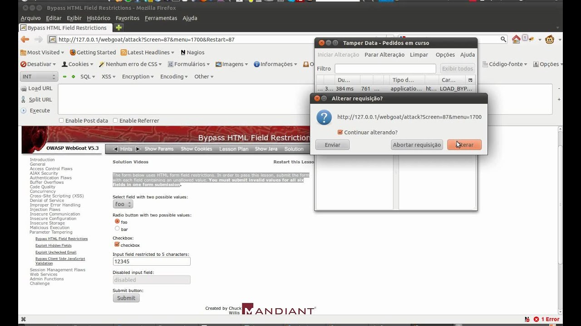Toggle the Enable Post data checkbox
The image size is (581, 326).
(x=61, y=120)
